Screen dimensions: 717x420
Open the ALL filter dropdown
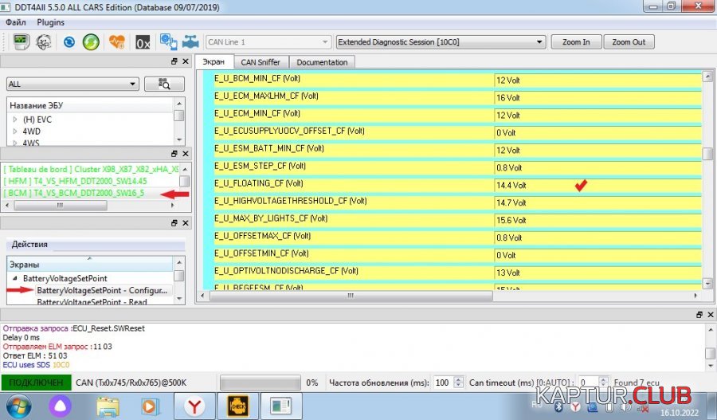point(72,84)
